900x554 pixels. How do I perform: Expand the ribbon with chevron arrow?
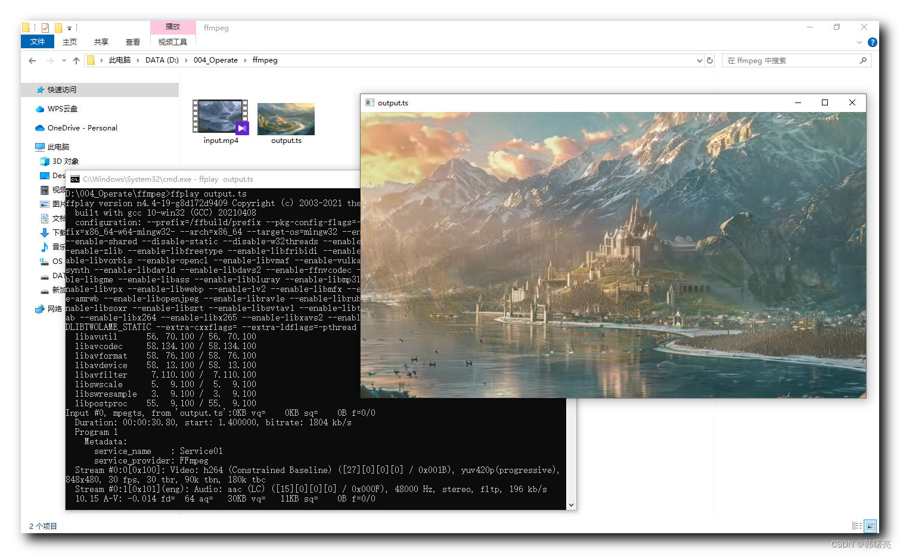click(859, 42)
